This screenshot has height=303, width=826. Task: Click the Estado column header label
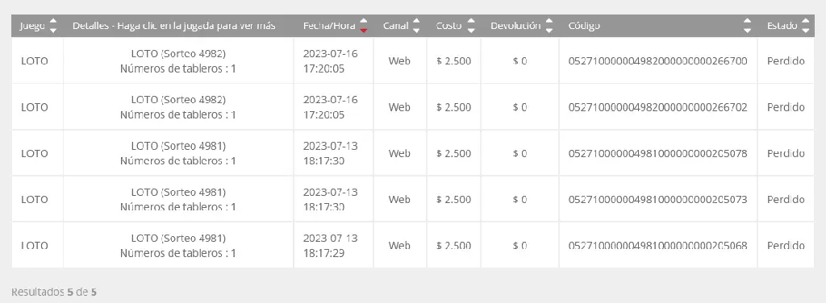coord(782,26)
